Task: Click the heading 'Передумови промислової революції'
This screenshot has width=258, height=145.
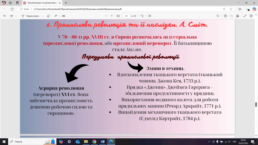Action: point(131,57)
